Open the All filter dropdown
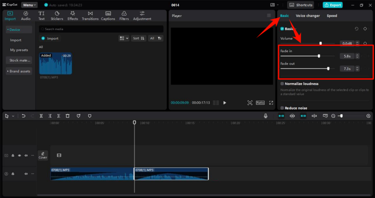This screenshot has height=198, width=375. [x=156, y=38]
